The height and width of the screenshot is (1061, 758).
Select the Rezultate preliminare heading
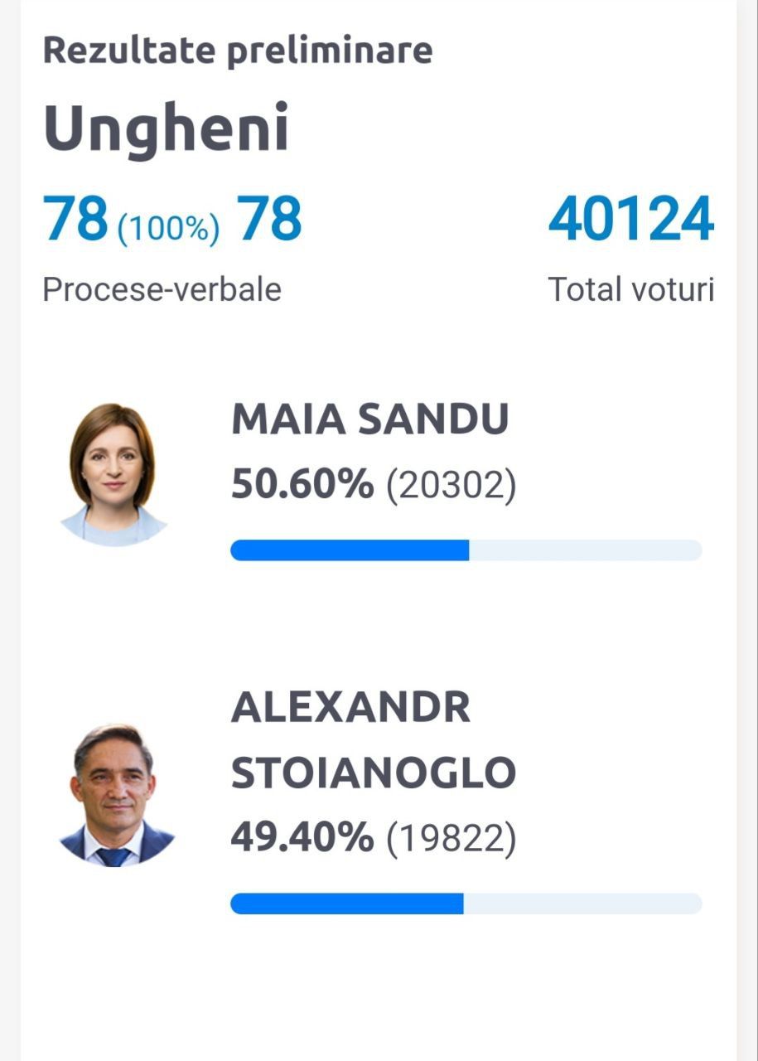tap(238, 50)
